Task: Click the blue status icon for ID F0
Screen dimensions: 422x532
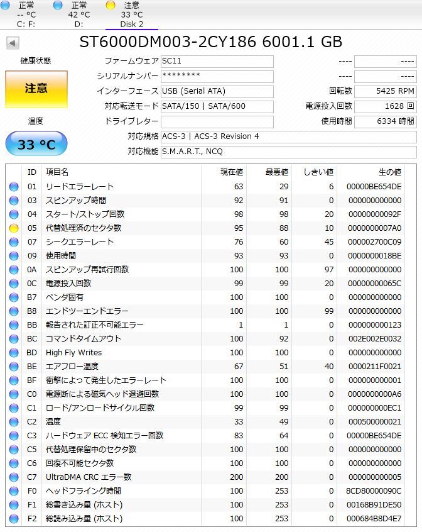Action: (14, 491)
